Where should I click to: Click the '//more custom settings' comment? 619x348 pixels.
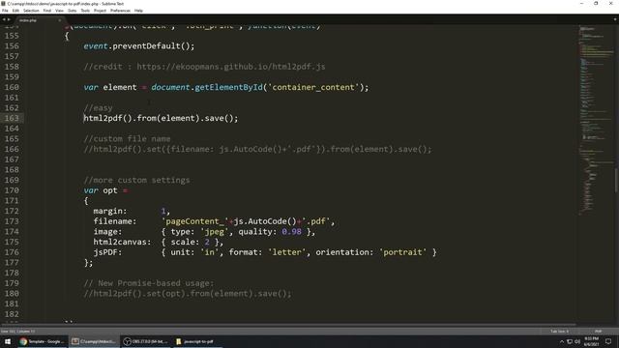click(x=136, y=180)
